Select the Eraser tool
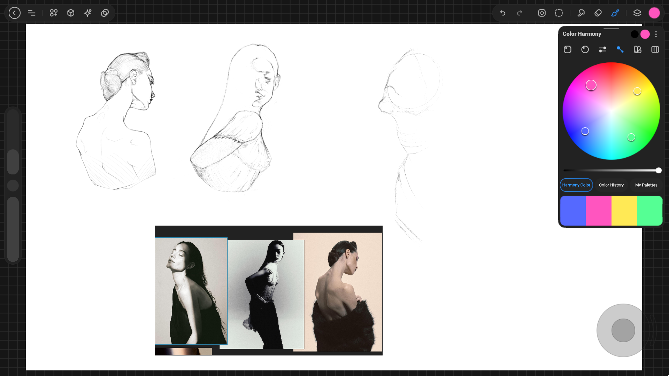This screenshot has height=376, width=669. pos(598,13)
